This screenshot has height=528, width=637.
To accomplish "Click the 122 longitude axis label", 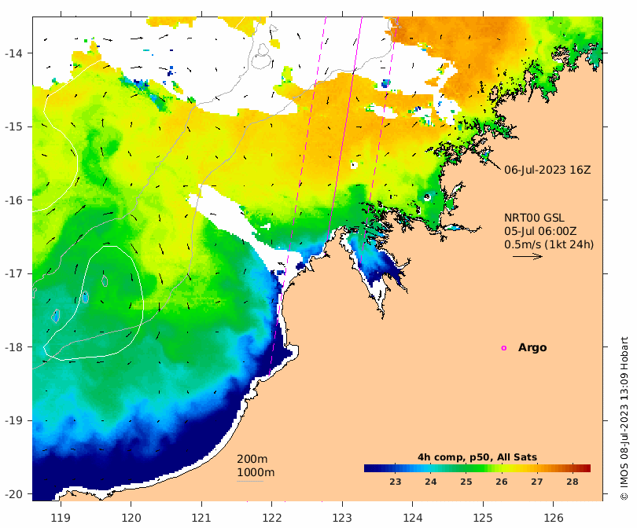I will click(272, 518).
